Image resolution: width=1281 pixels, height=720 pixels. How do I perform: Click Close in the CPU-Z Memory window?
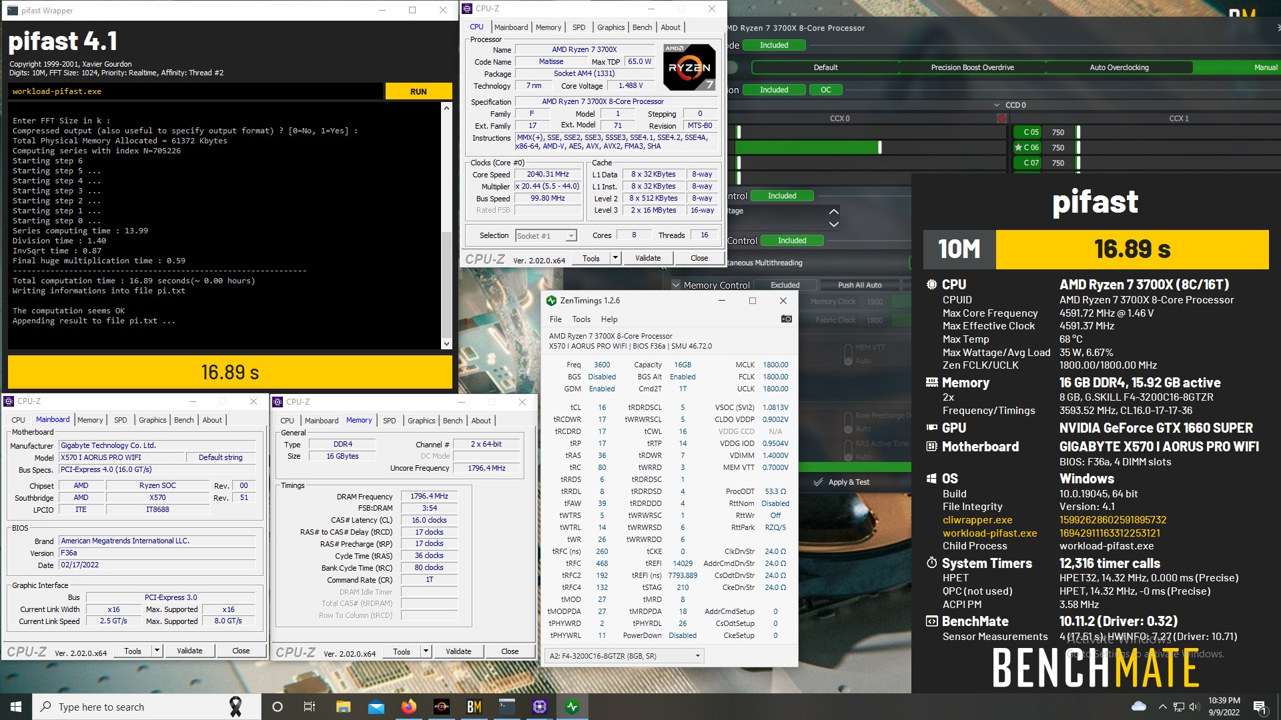coord(510,651)
